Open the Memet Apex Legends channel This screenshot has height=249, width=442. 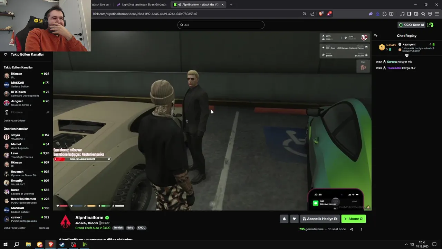(x=27, y=146)
